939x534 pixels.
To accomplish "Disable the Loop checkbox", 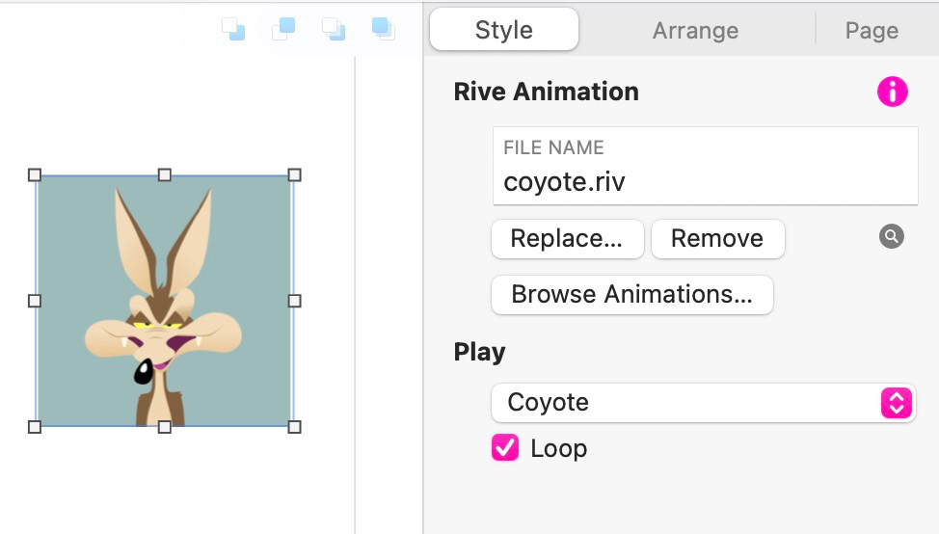I will pos(505,448).
